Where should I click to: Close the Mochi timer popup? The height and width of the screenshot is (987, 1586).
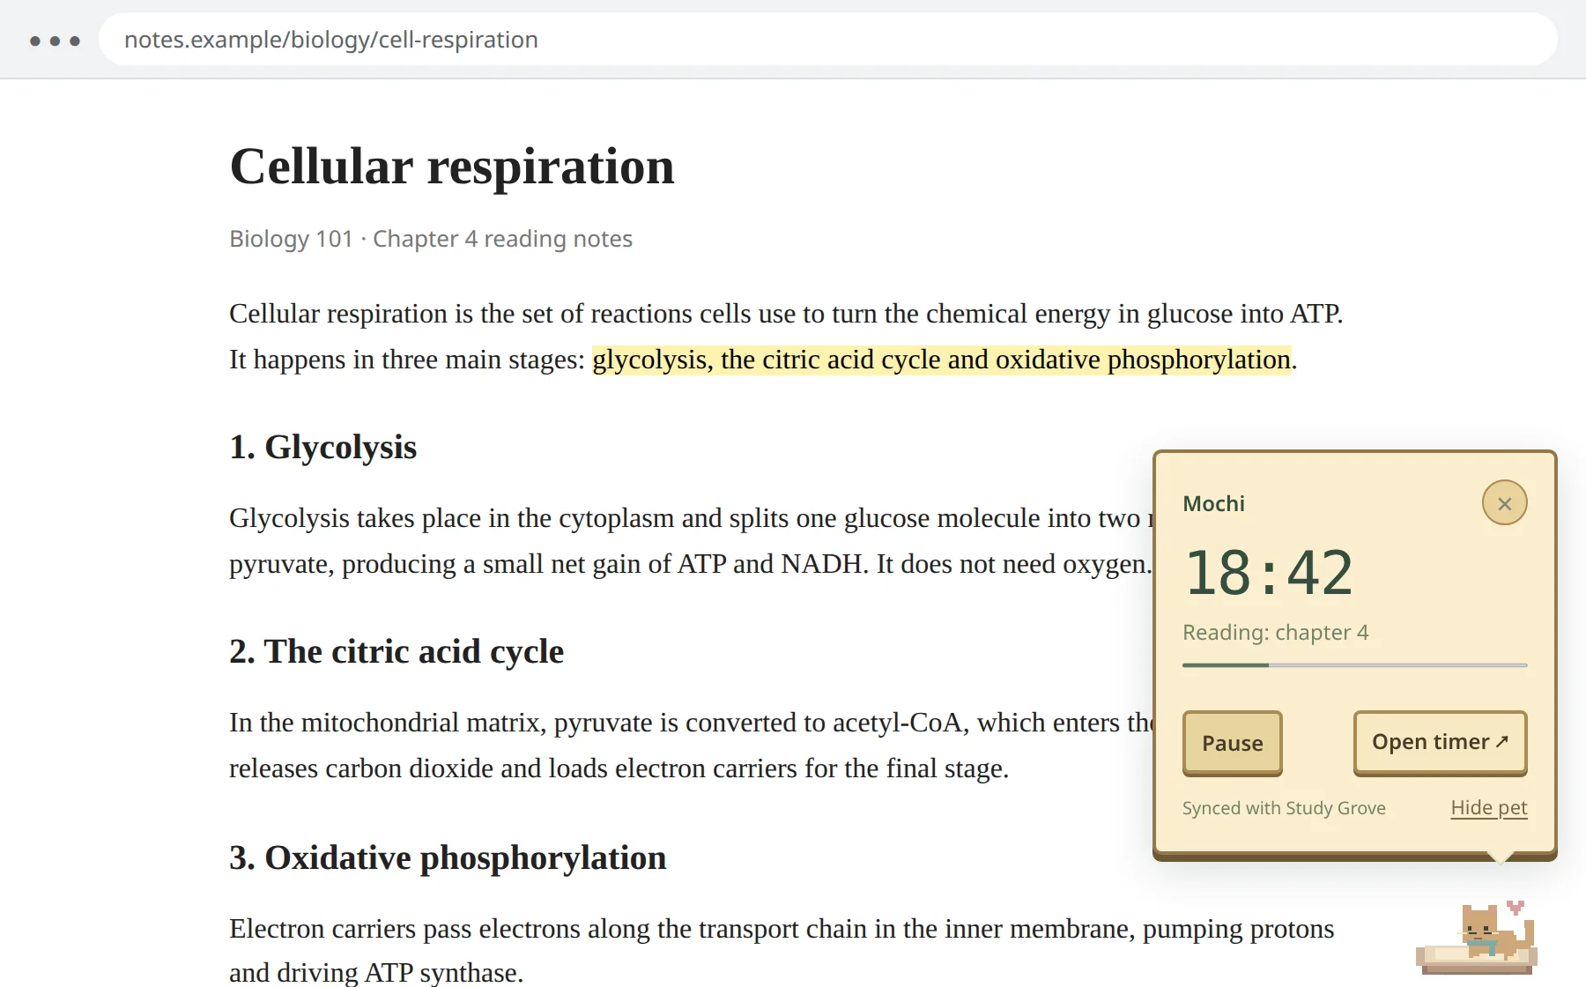tap(1504, 503)
